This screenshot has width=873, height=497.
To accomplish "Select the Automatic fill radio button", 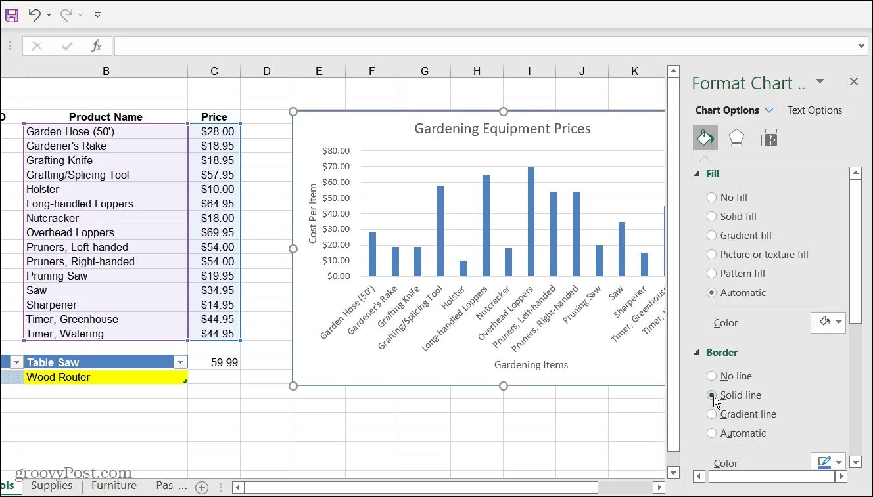I will coord(711,293).
